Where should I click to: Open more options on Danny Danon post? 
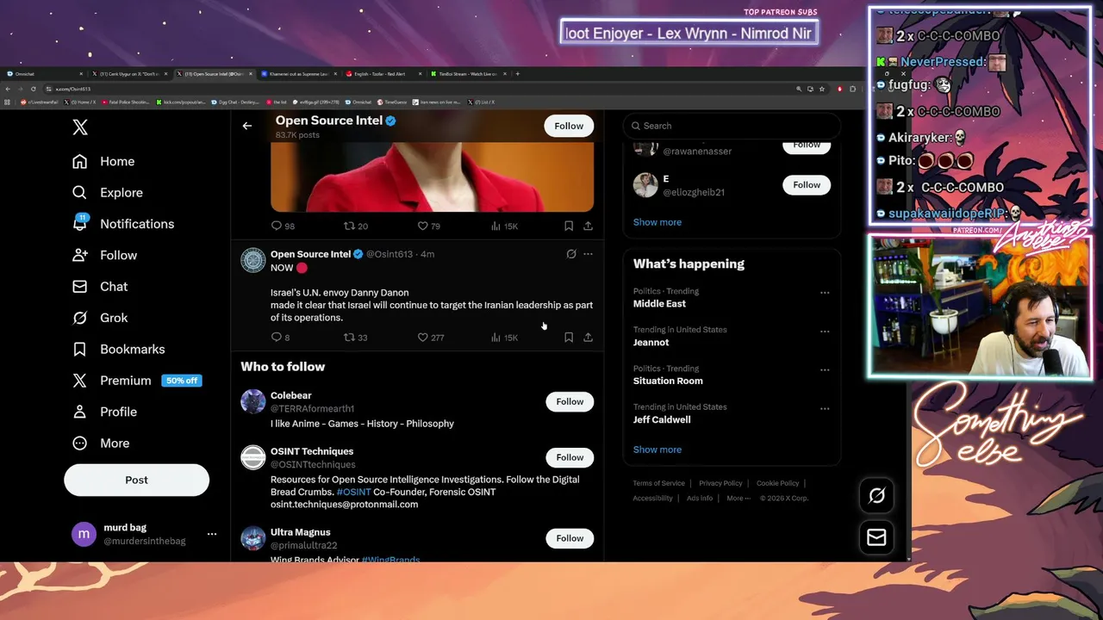point(588,254)
